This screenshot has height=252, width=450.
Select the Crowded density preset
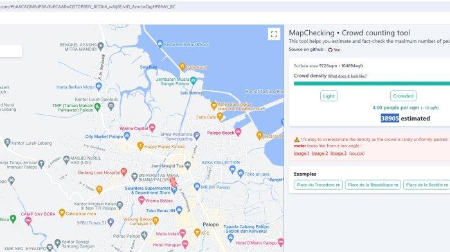point(403,96)
